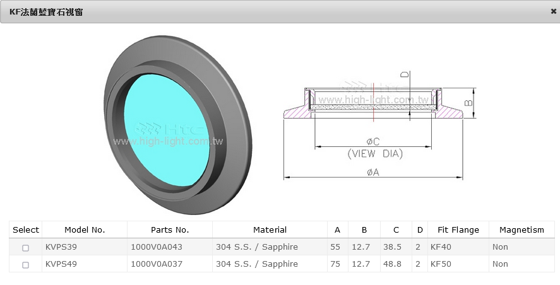Screen dimensions: 560x285
Task: Select the KVPS49 row checkbox
Action: (26, 265)
